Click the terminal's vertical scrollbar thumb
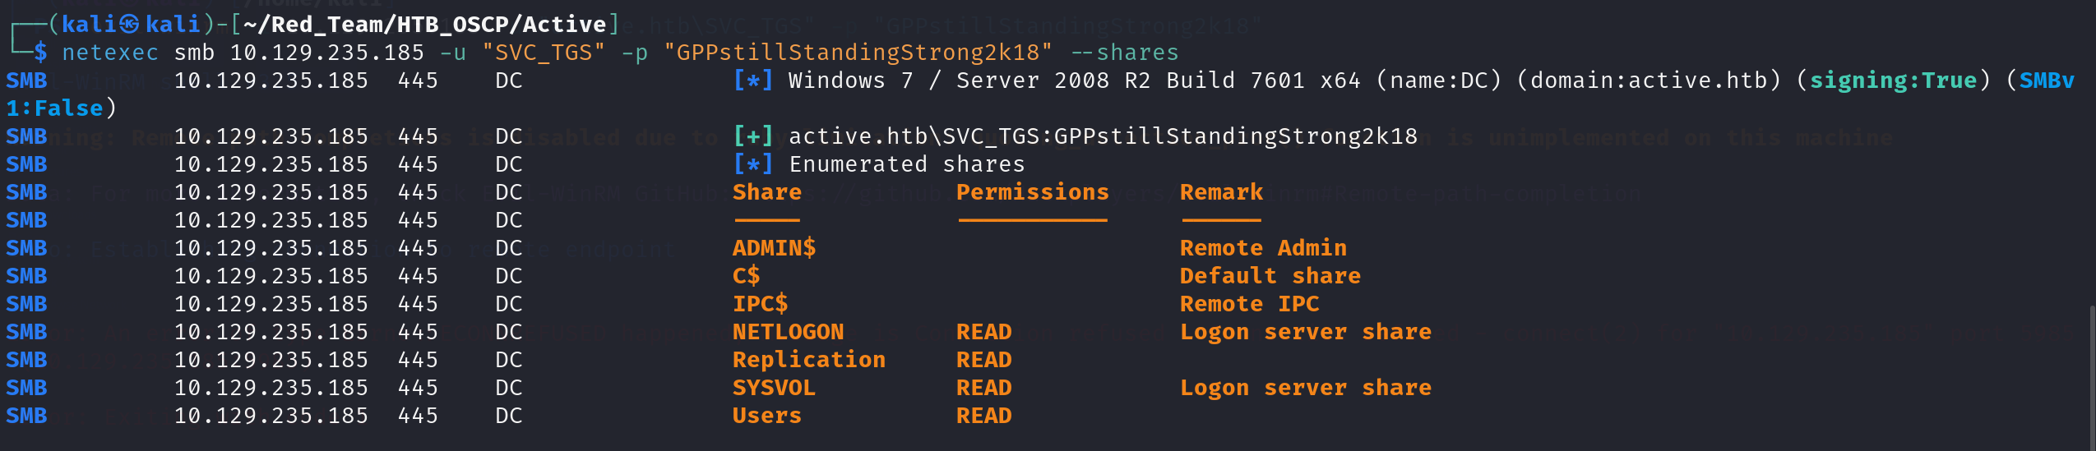The height and width of the screenshot is (451, 2096). [2091, 378]
